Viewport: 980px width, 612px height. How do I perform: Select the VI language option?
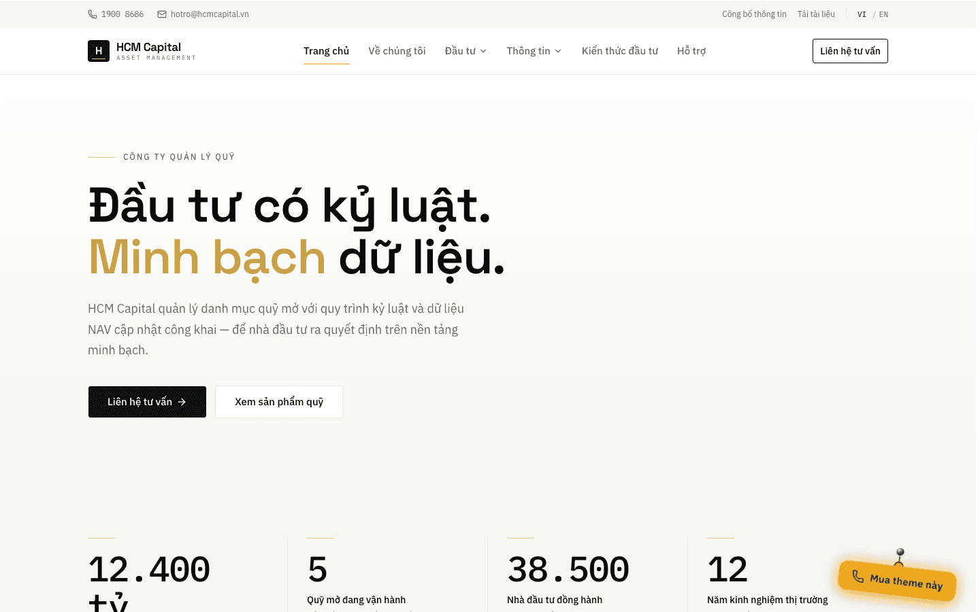click(x=862, y=14)
